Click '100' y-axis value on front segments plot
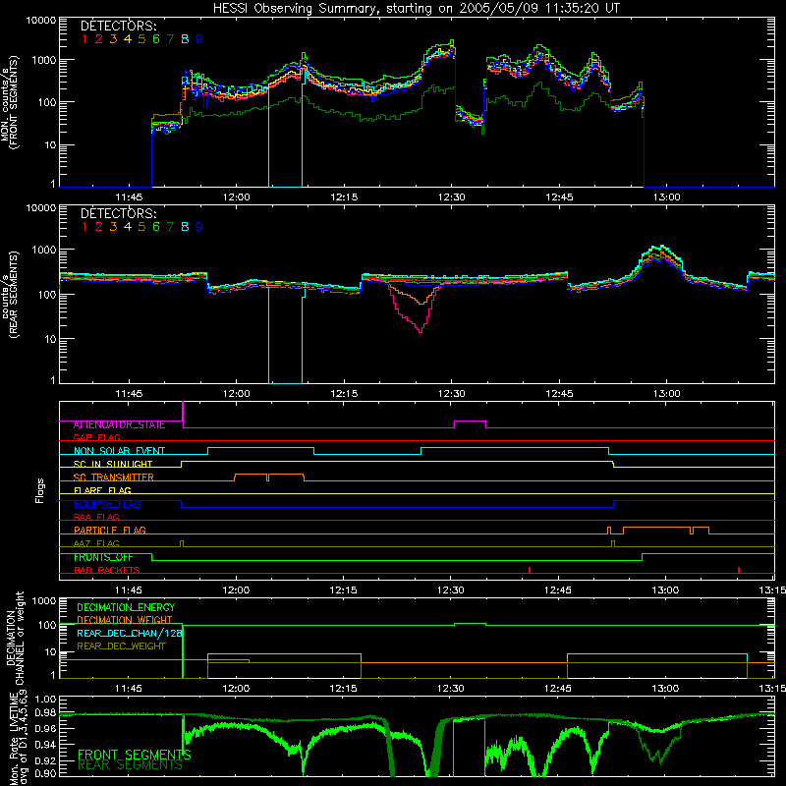Viewport: 786px width, 786px height. point(48,102)
